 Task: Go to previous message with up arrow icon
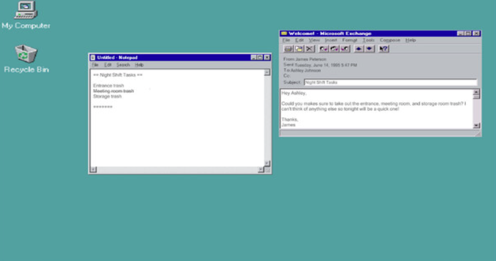click(359, 49)
